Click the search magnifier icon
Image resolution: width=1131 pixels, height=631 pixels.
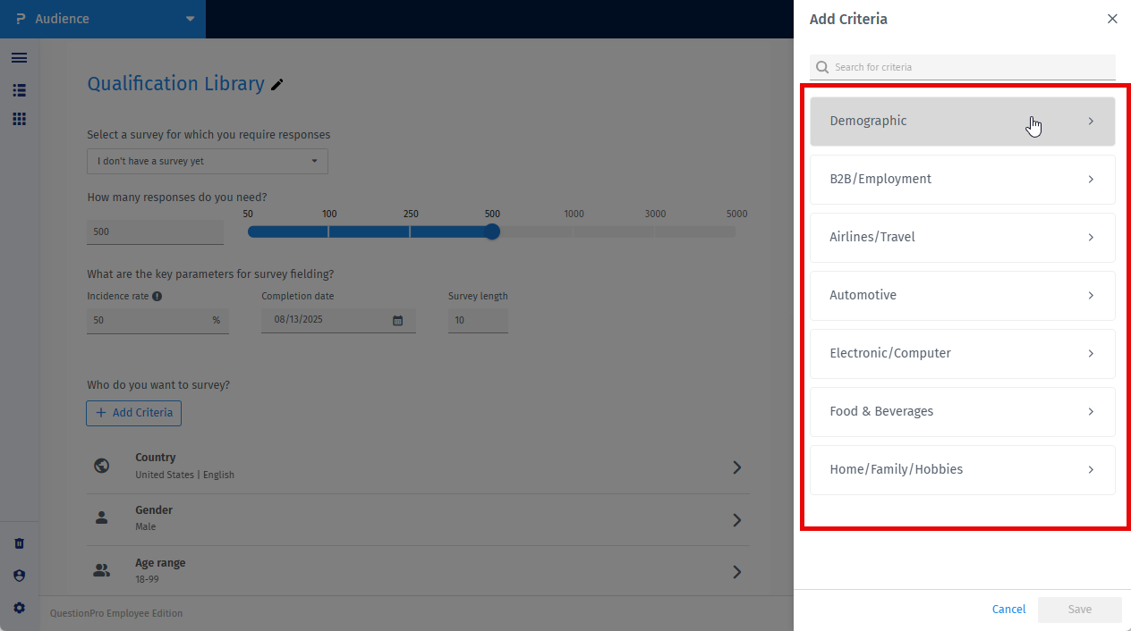point(822,67)
